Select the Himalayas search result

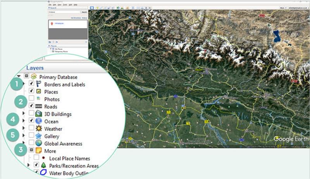(59, 24)
